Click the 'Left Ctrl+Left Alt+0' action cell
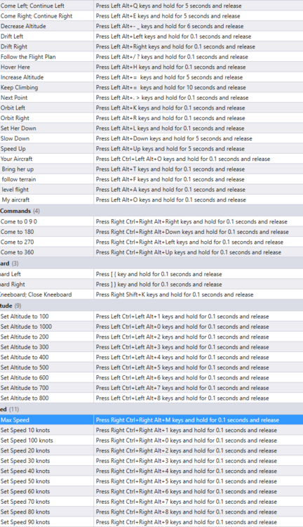Viewport: 303px width, 527px height. coord(198,326)
